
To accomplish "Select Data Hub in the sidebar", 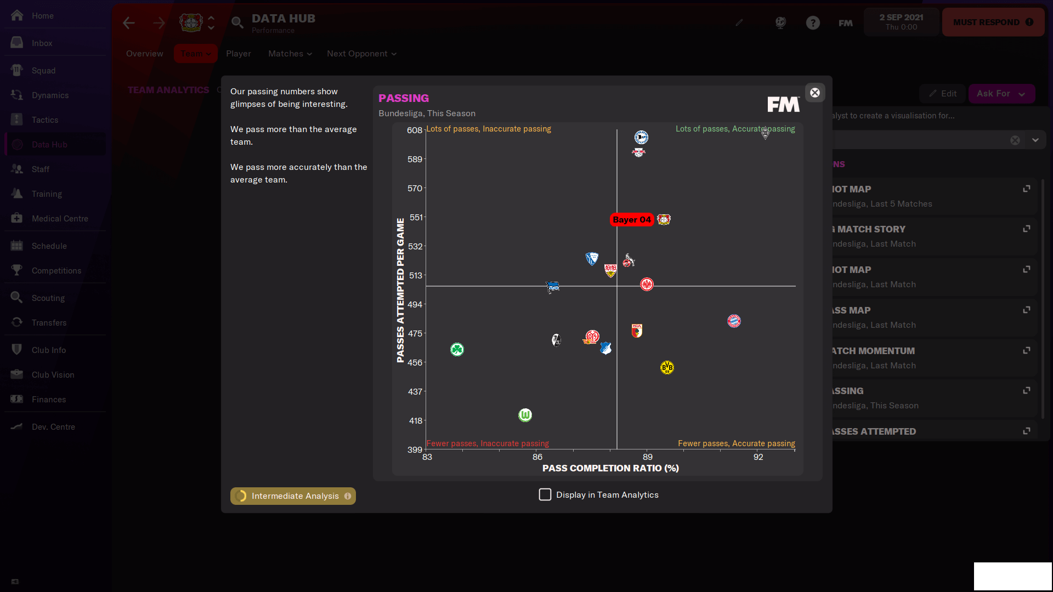I will point(55,145).
